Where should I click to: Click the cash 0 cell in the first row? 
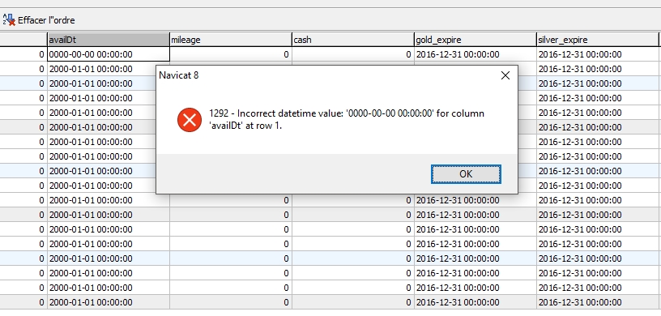click(x=353, y=54)
